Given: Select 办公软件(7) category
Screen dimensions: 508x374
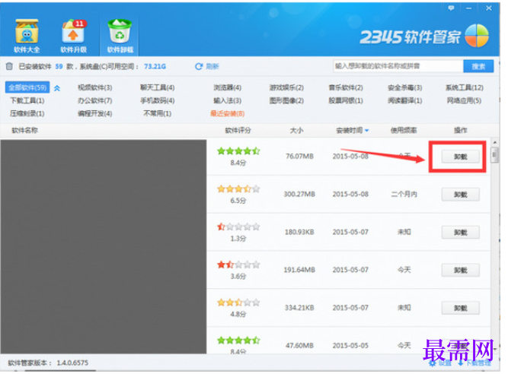Looking at the screenshot, I should pyautogui.click(x=95, y=100).
